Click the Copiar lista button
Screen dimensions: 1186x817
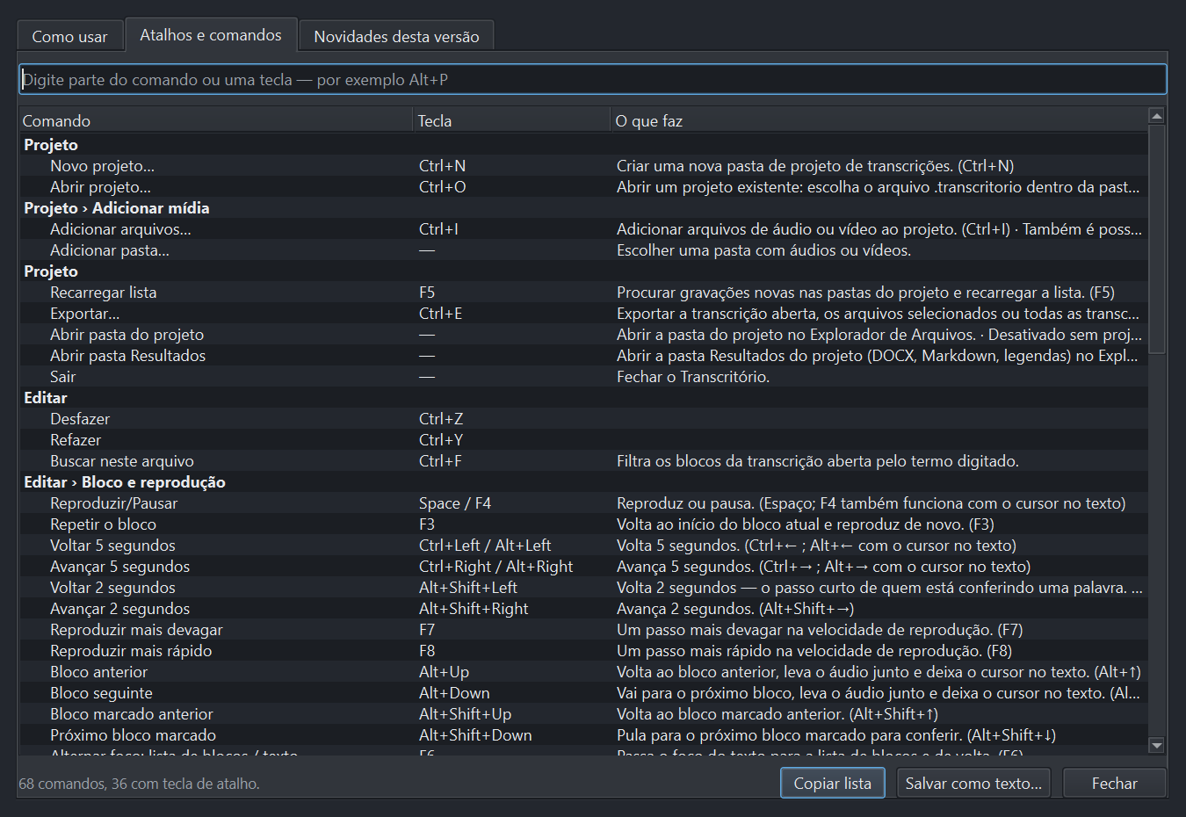click(833, 783)
